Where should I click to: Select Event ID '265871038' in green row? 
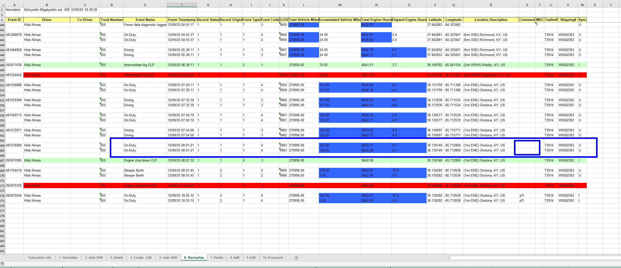pos(14,65)
